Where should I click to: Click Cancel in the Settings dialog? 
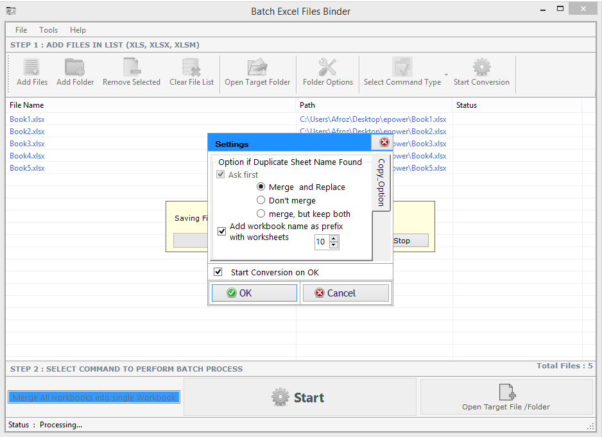coord(345,293)
